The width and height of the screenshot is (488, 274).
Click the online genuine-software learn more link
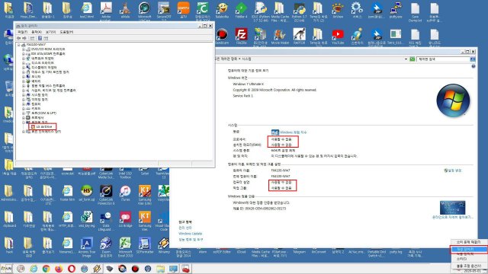(452, 217)
